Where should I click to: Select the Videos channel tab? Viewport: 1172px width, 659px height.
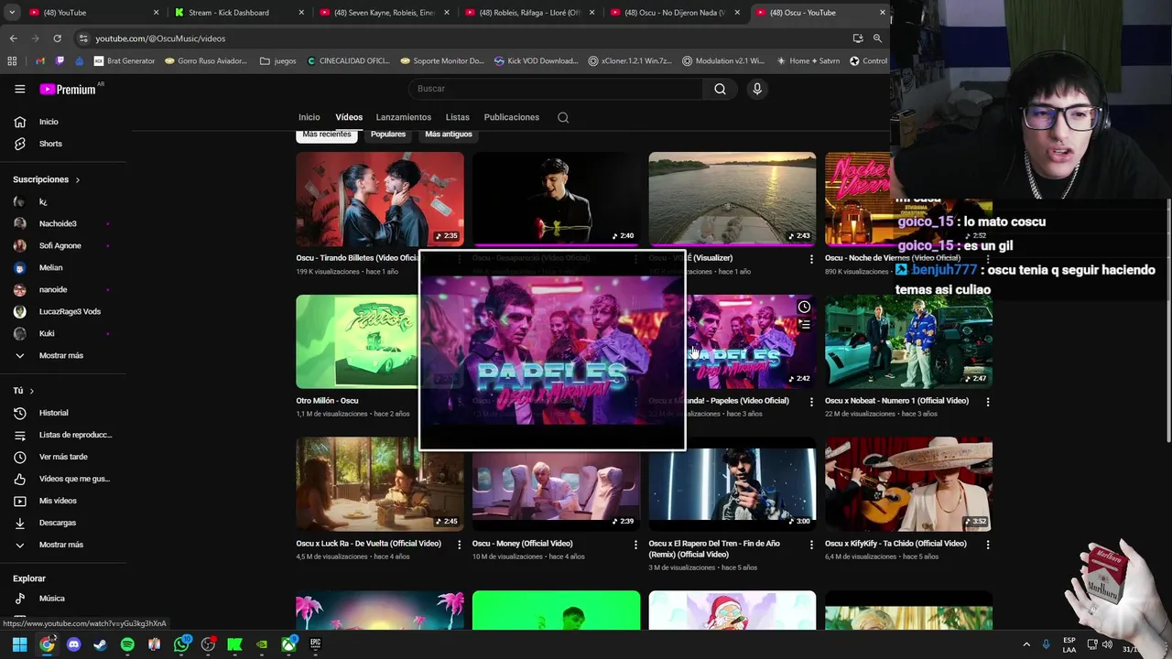coord(349,117)
